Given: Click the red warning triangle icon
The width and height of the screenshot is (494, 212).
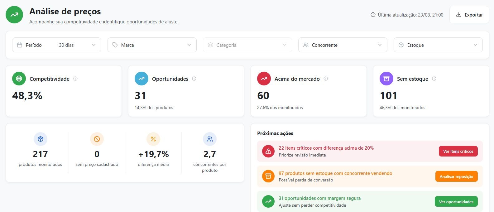Looking at the screenshot, I should [268, 151].
